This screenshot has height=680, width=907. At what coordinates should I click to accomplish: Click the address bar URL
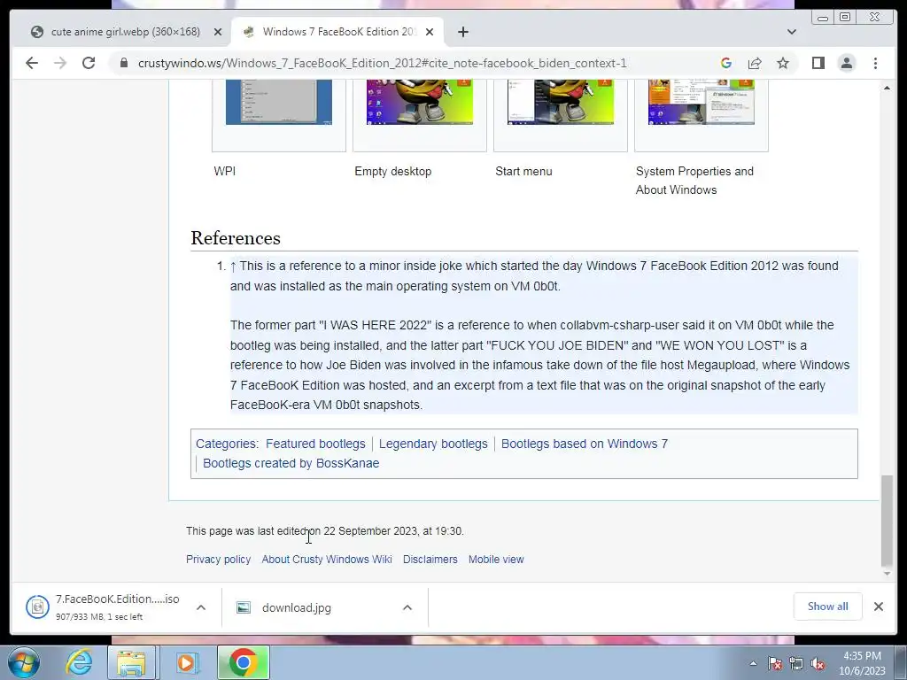382,63
